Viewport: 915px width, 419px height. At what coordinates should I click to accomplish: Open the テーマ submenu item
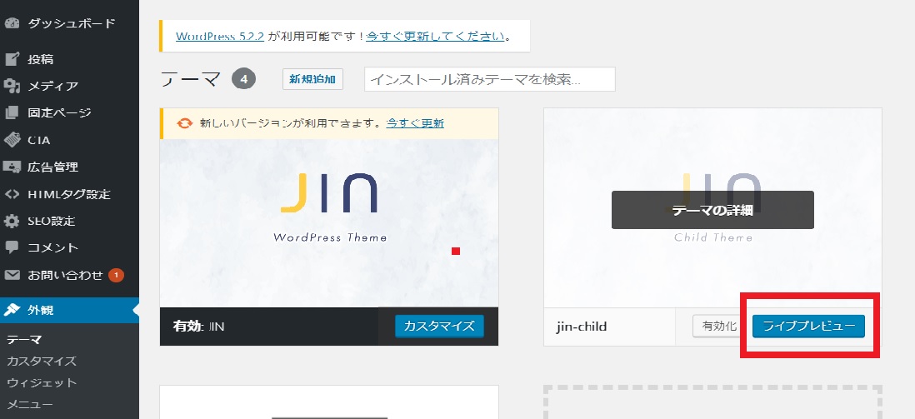click(24, 340)
